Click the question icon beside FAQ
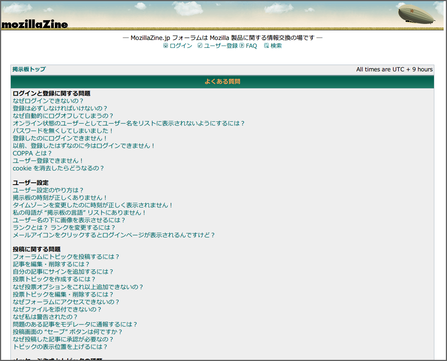Viewport: 447px width, 361px height. click(x=242, y=46)
